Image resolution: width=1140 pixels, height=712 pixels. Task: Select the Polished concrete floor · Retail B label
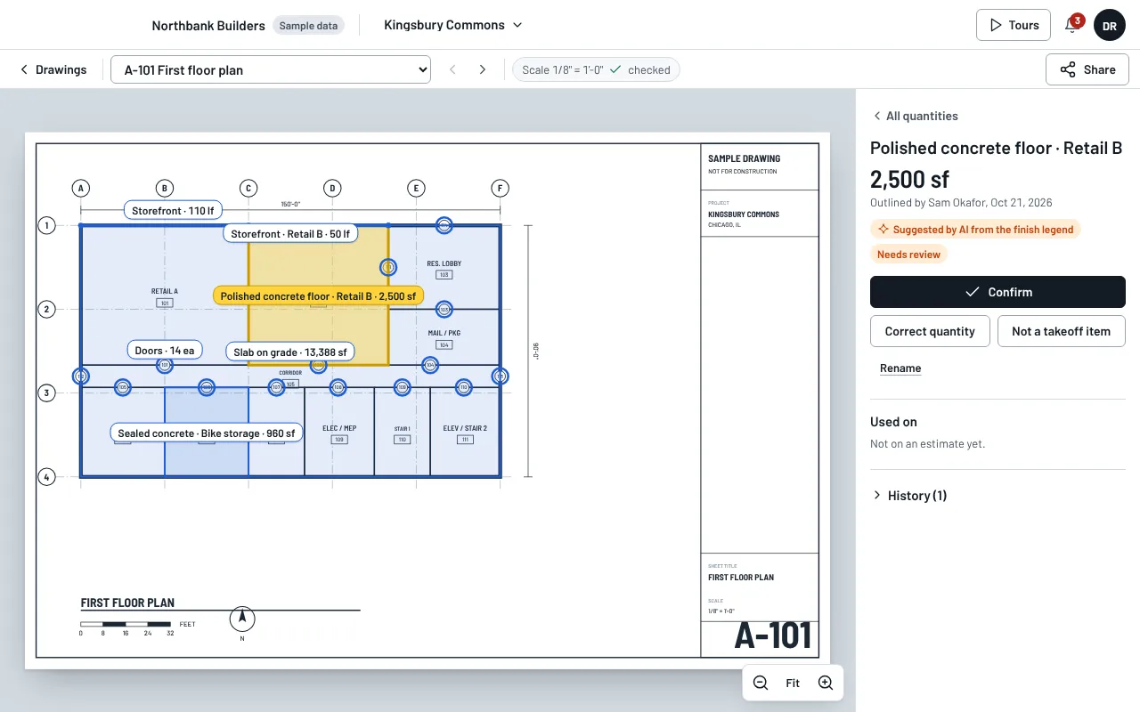coord(318,295)
